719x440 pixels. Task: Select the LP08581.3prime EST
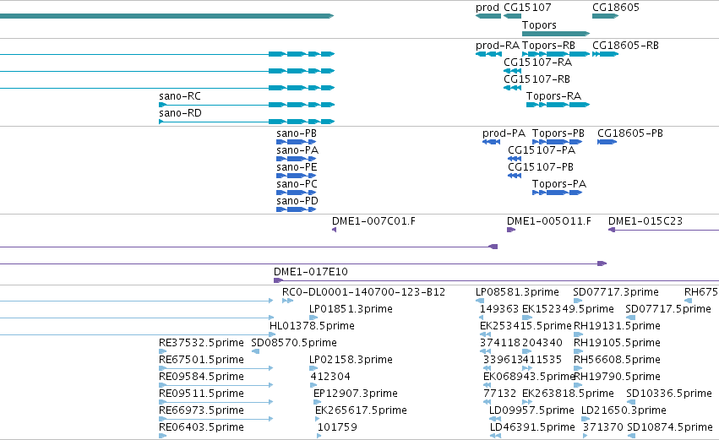pyautogui.click(x=480, y=301)
